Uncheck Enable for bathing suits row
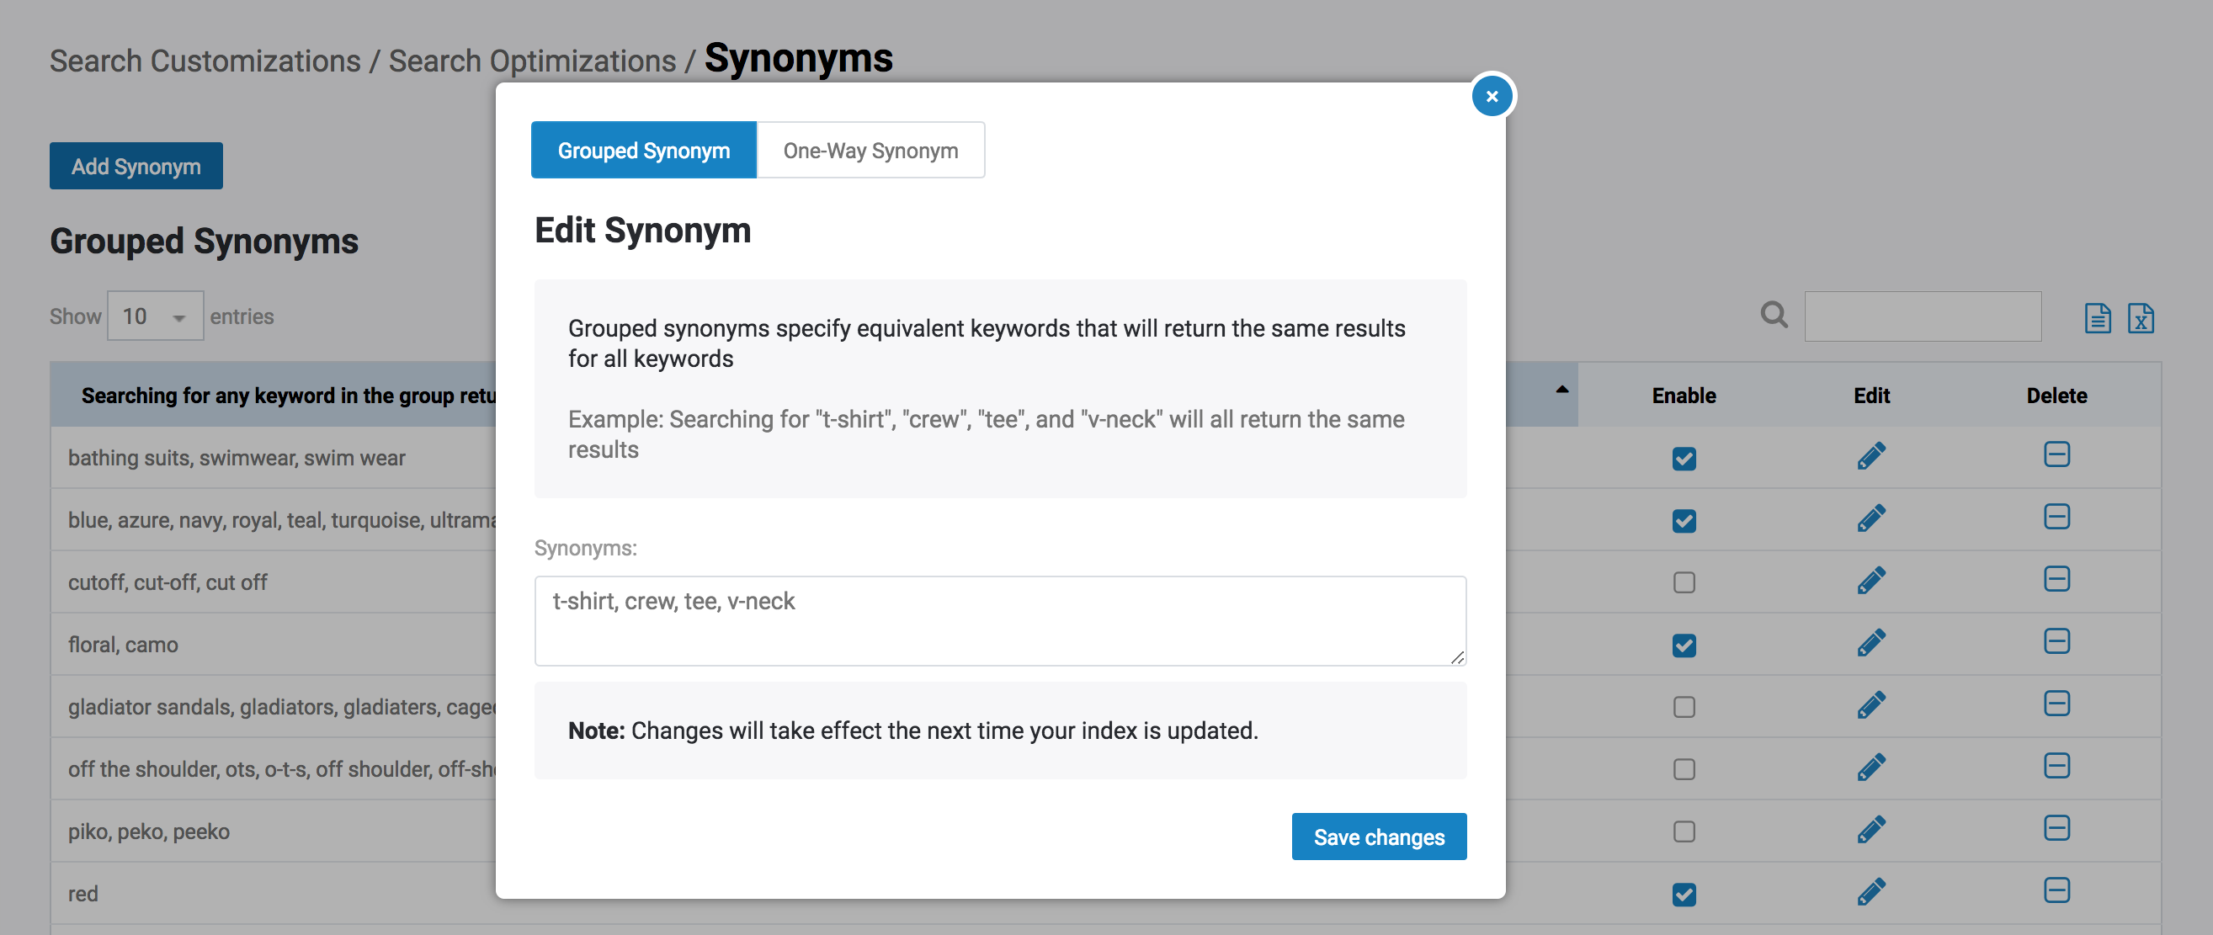 [1684, 459]
